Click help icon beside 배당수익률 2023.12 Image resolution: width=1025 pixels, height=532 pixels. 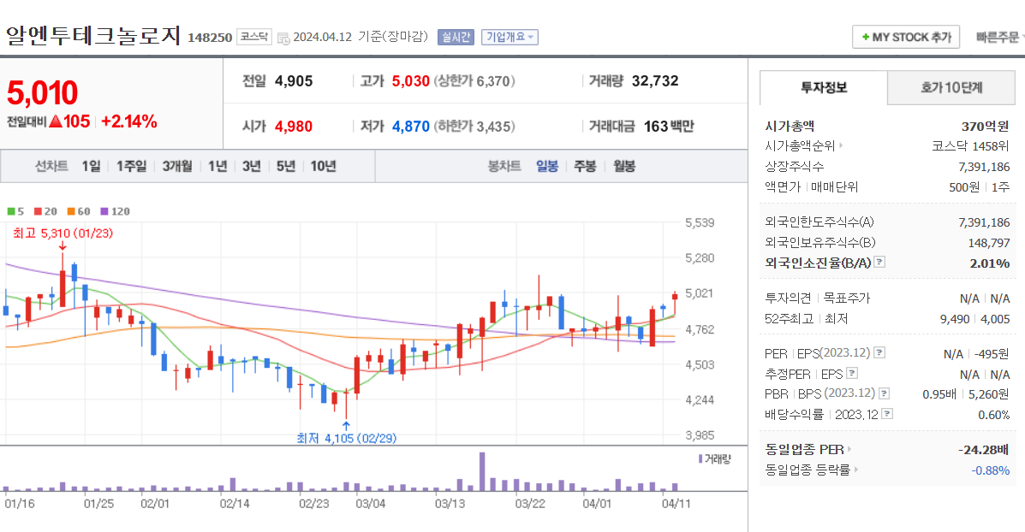pyautogui.click(x=887, y=414)
